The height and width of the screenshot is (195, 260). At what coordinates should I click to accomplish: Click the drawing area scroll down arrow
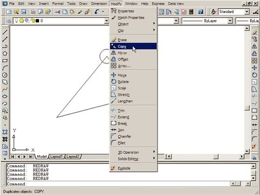coord(247,151)
